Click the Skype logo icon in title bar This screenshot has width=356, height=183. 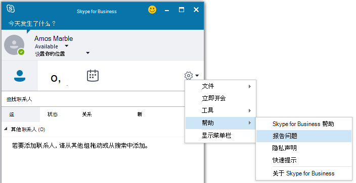click(11, 9)
